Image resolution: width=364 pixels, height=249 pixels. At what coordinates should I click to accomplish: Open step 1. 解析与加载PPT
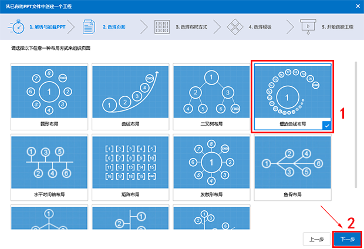pyautogui.click(x=48, y=27)
